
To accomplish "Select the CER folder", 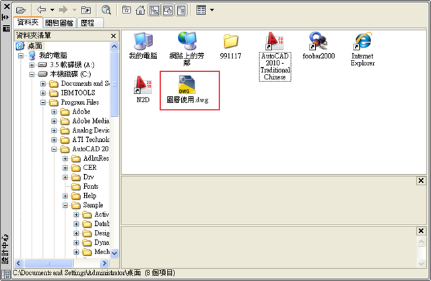I will click(x=90, y=167).
